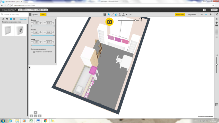Collapse the left side panel arrow
This screenshot has height=123, width=219.
pyautogui.click(x=29, y=68)
